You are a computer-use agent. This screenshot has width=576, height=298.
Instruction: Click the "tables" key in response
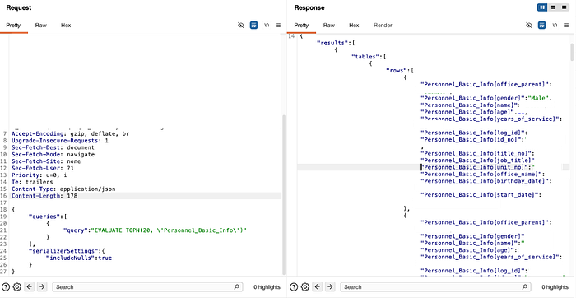tap(367, 57)
